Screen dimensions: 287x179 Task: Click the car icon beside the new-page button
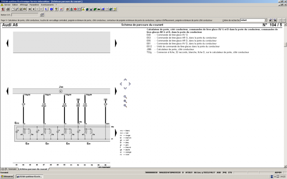click(x=24, y=9)
